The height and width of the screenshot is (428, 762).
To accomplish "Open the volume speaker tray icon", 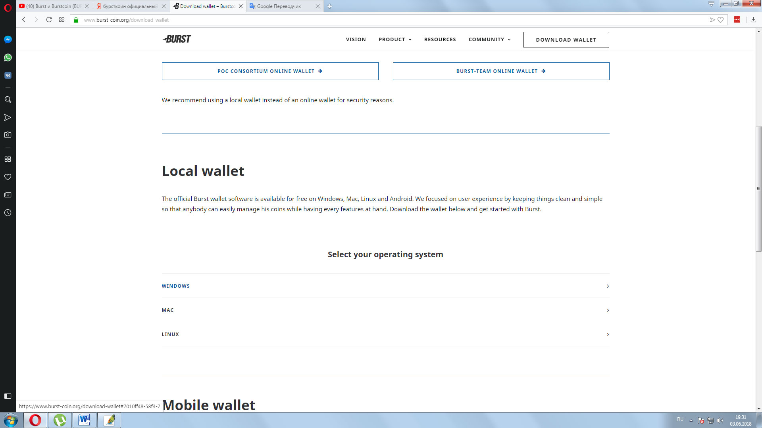I will click(720, 420).
